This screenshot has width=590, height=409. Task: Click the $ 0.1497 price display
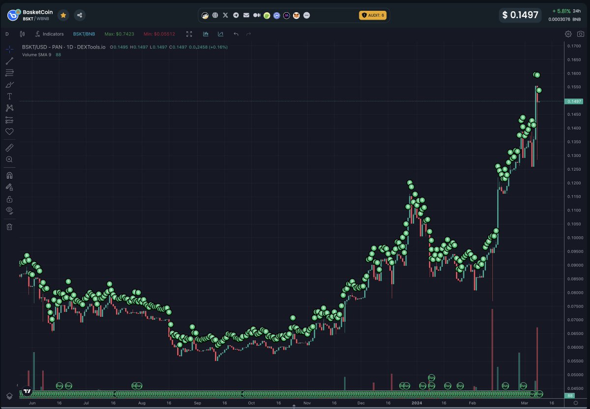point(520,15)
